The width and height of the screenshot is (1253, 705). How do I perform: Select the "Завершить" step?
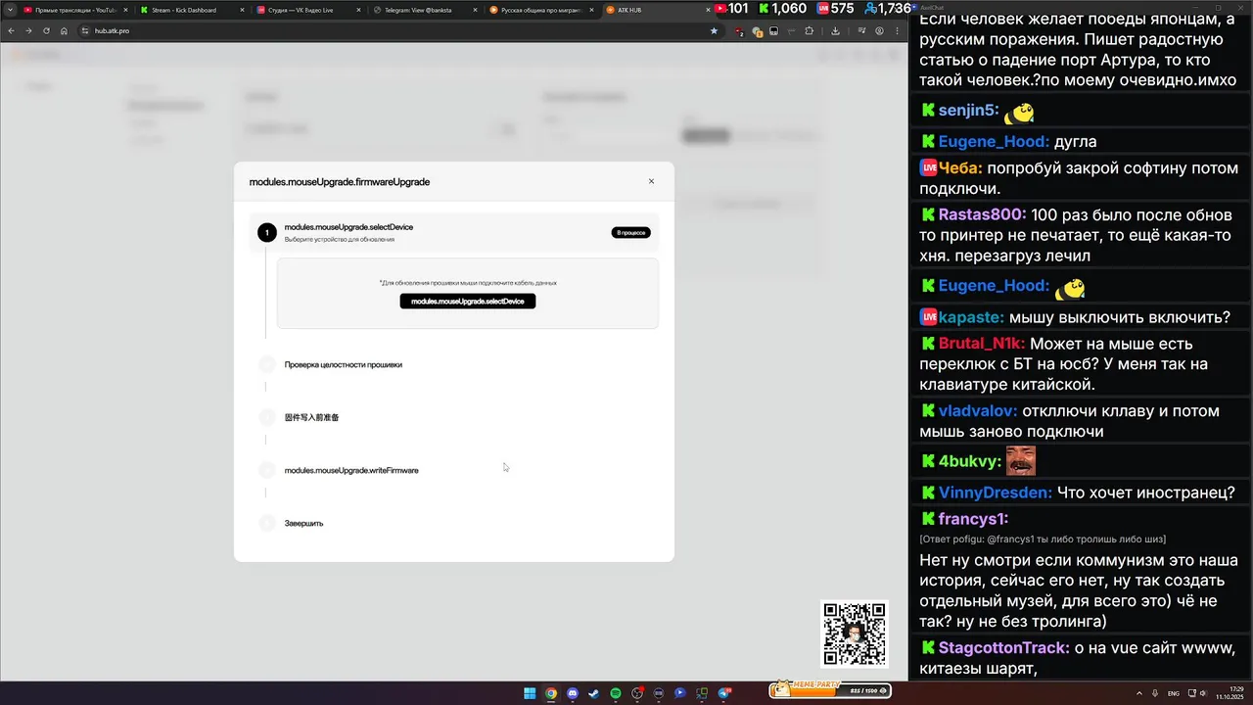[x=303, y=524]
